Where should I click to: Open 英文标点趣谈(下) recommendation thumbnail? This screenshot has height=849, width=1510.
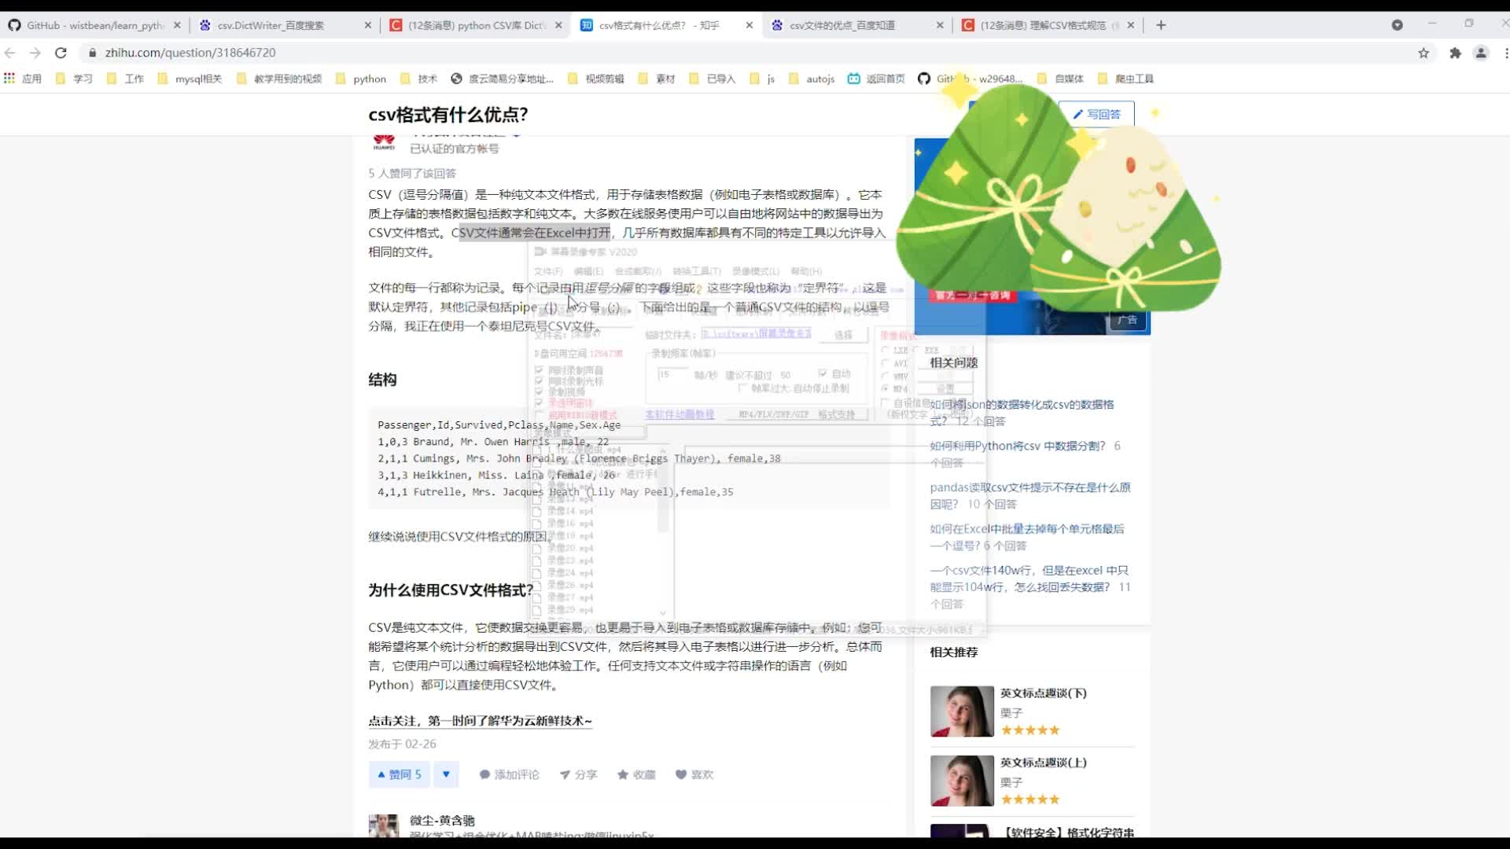(962, 711)
